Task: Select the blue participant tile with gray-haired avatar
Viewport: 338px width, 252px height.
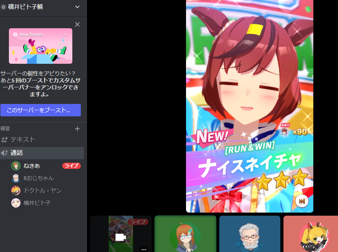Action: 249,234
